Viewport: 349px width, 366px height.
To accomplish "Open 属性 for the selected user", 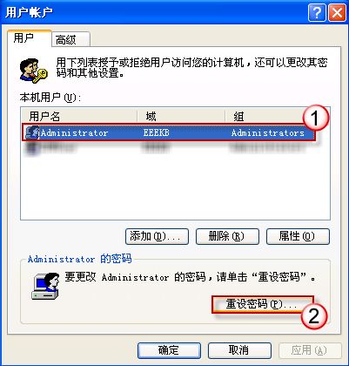I will tap(298, 236).
